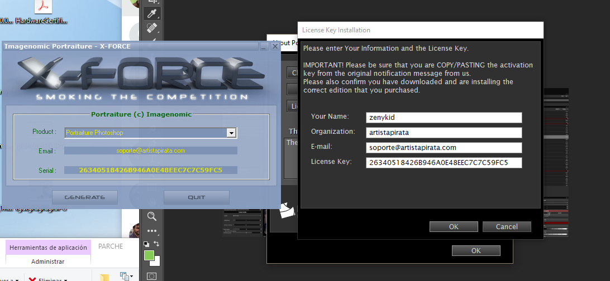Click OK button of the About window
The height and width of the screenshot is (281, 610).
click(x=476, y=251)
